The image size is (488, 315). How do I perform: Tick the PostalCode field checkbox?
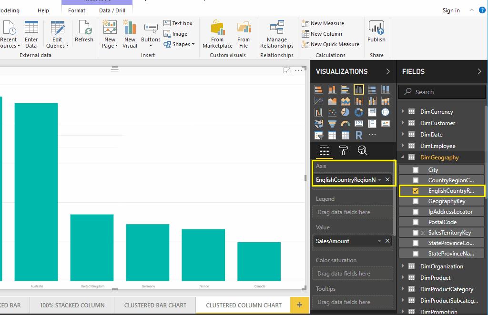tap(416, 222)
